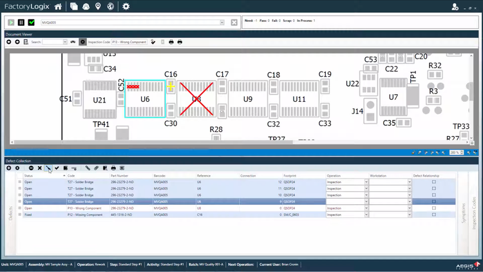Click the add defect plus icon
Image resolution: width=483 pixels, height=272 pixels.
[x=9, y=168]
